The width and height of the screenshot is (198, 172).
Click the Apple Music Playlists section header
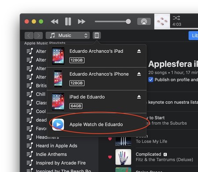[45, 43]
